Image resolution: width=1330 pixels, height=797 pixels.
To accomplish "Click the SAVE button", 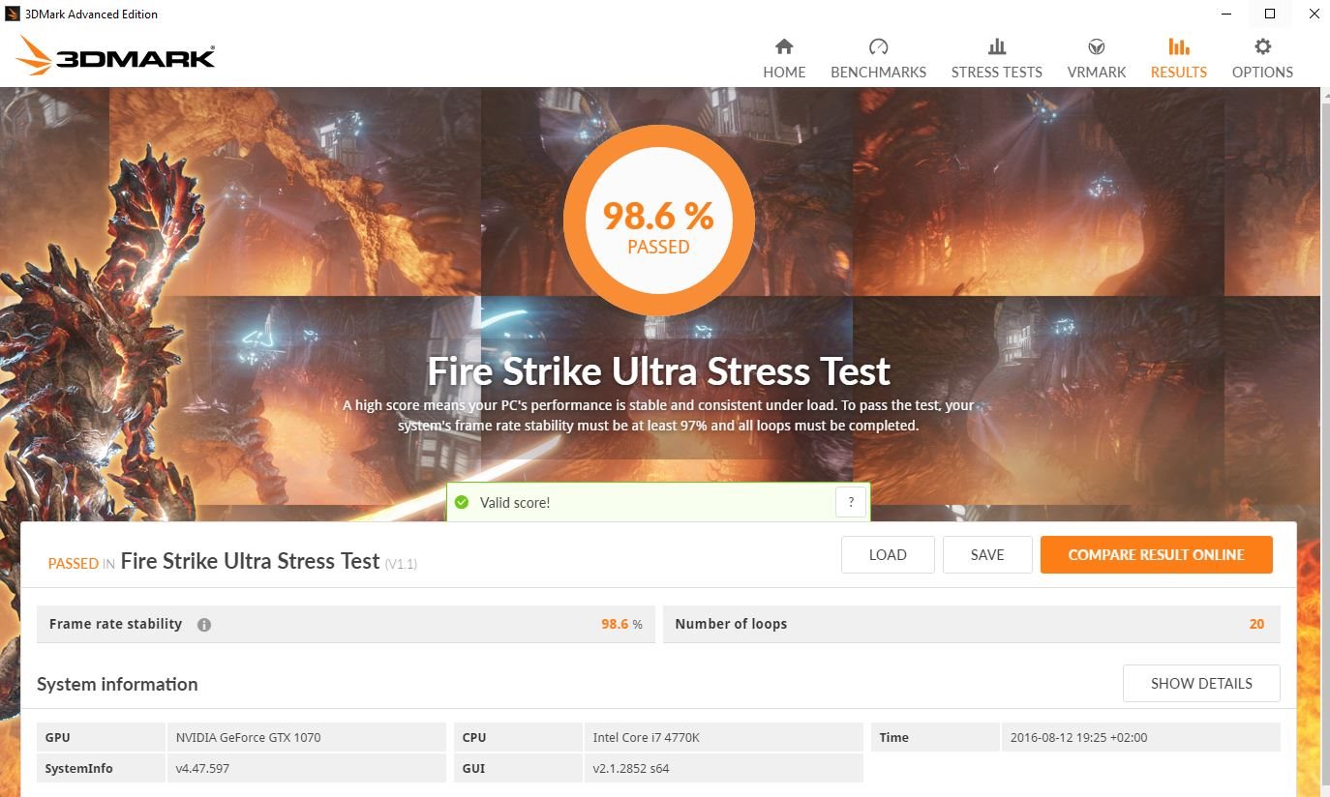I will click(x=987, y=555).
